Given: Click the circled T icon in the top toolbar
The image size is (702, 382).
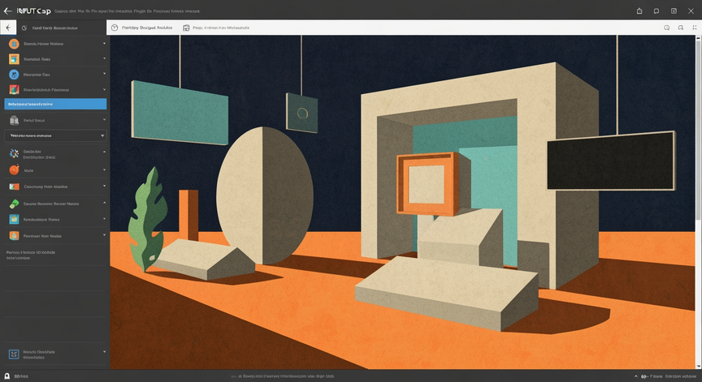Looking at the screenshot, I should [115, 28].
